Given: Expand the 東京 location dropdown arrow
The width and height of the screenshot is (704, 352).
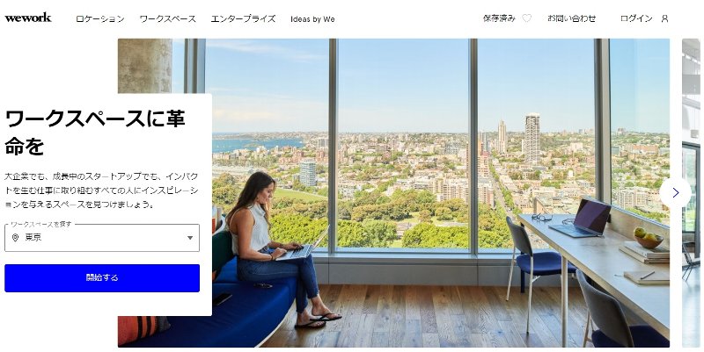Looking at the screenshot, I should tap(190, 238).
